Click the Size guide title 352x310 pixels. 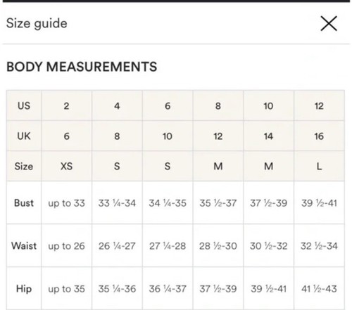pyautogui.click(x=37, y=23)
